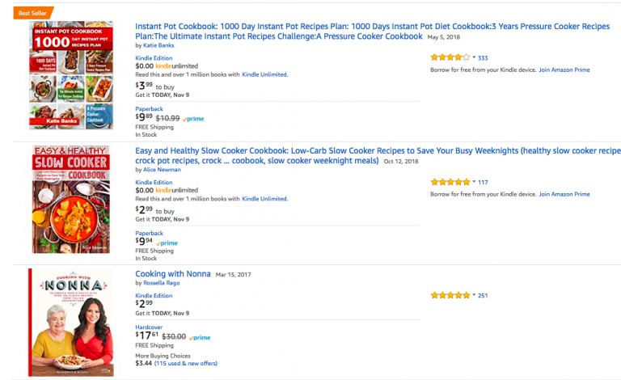621x380 pixels.
Task: Open Instant Pot Cookbook cover thumbnail
Action: 71,75
